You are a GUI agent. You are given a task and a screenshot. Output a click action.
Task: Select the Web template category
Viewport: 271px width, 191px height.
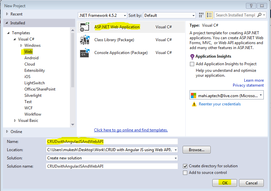click(28, 52)
